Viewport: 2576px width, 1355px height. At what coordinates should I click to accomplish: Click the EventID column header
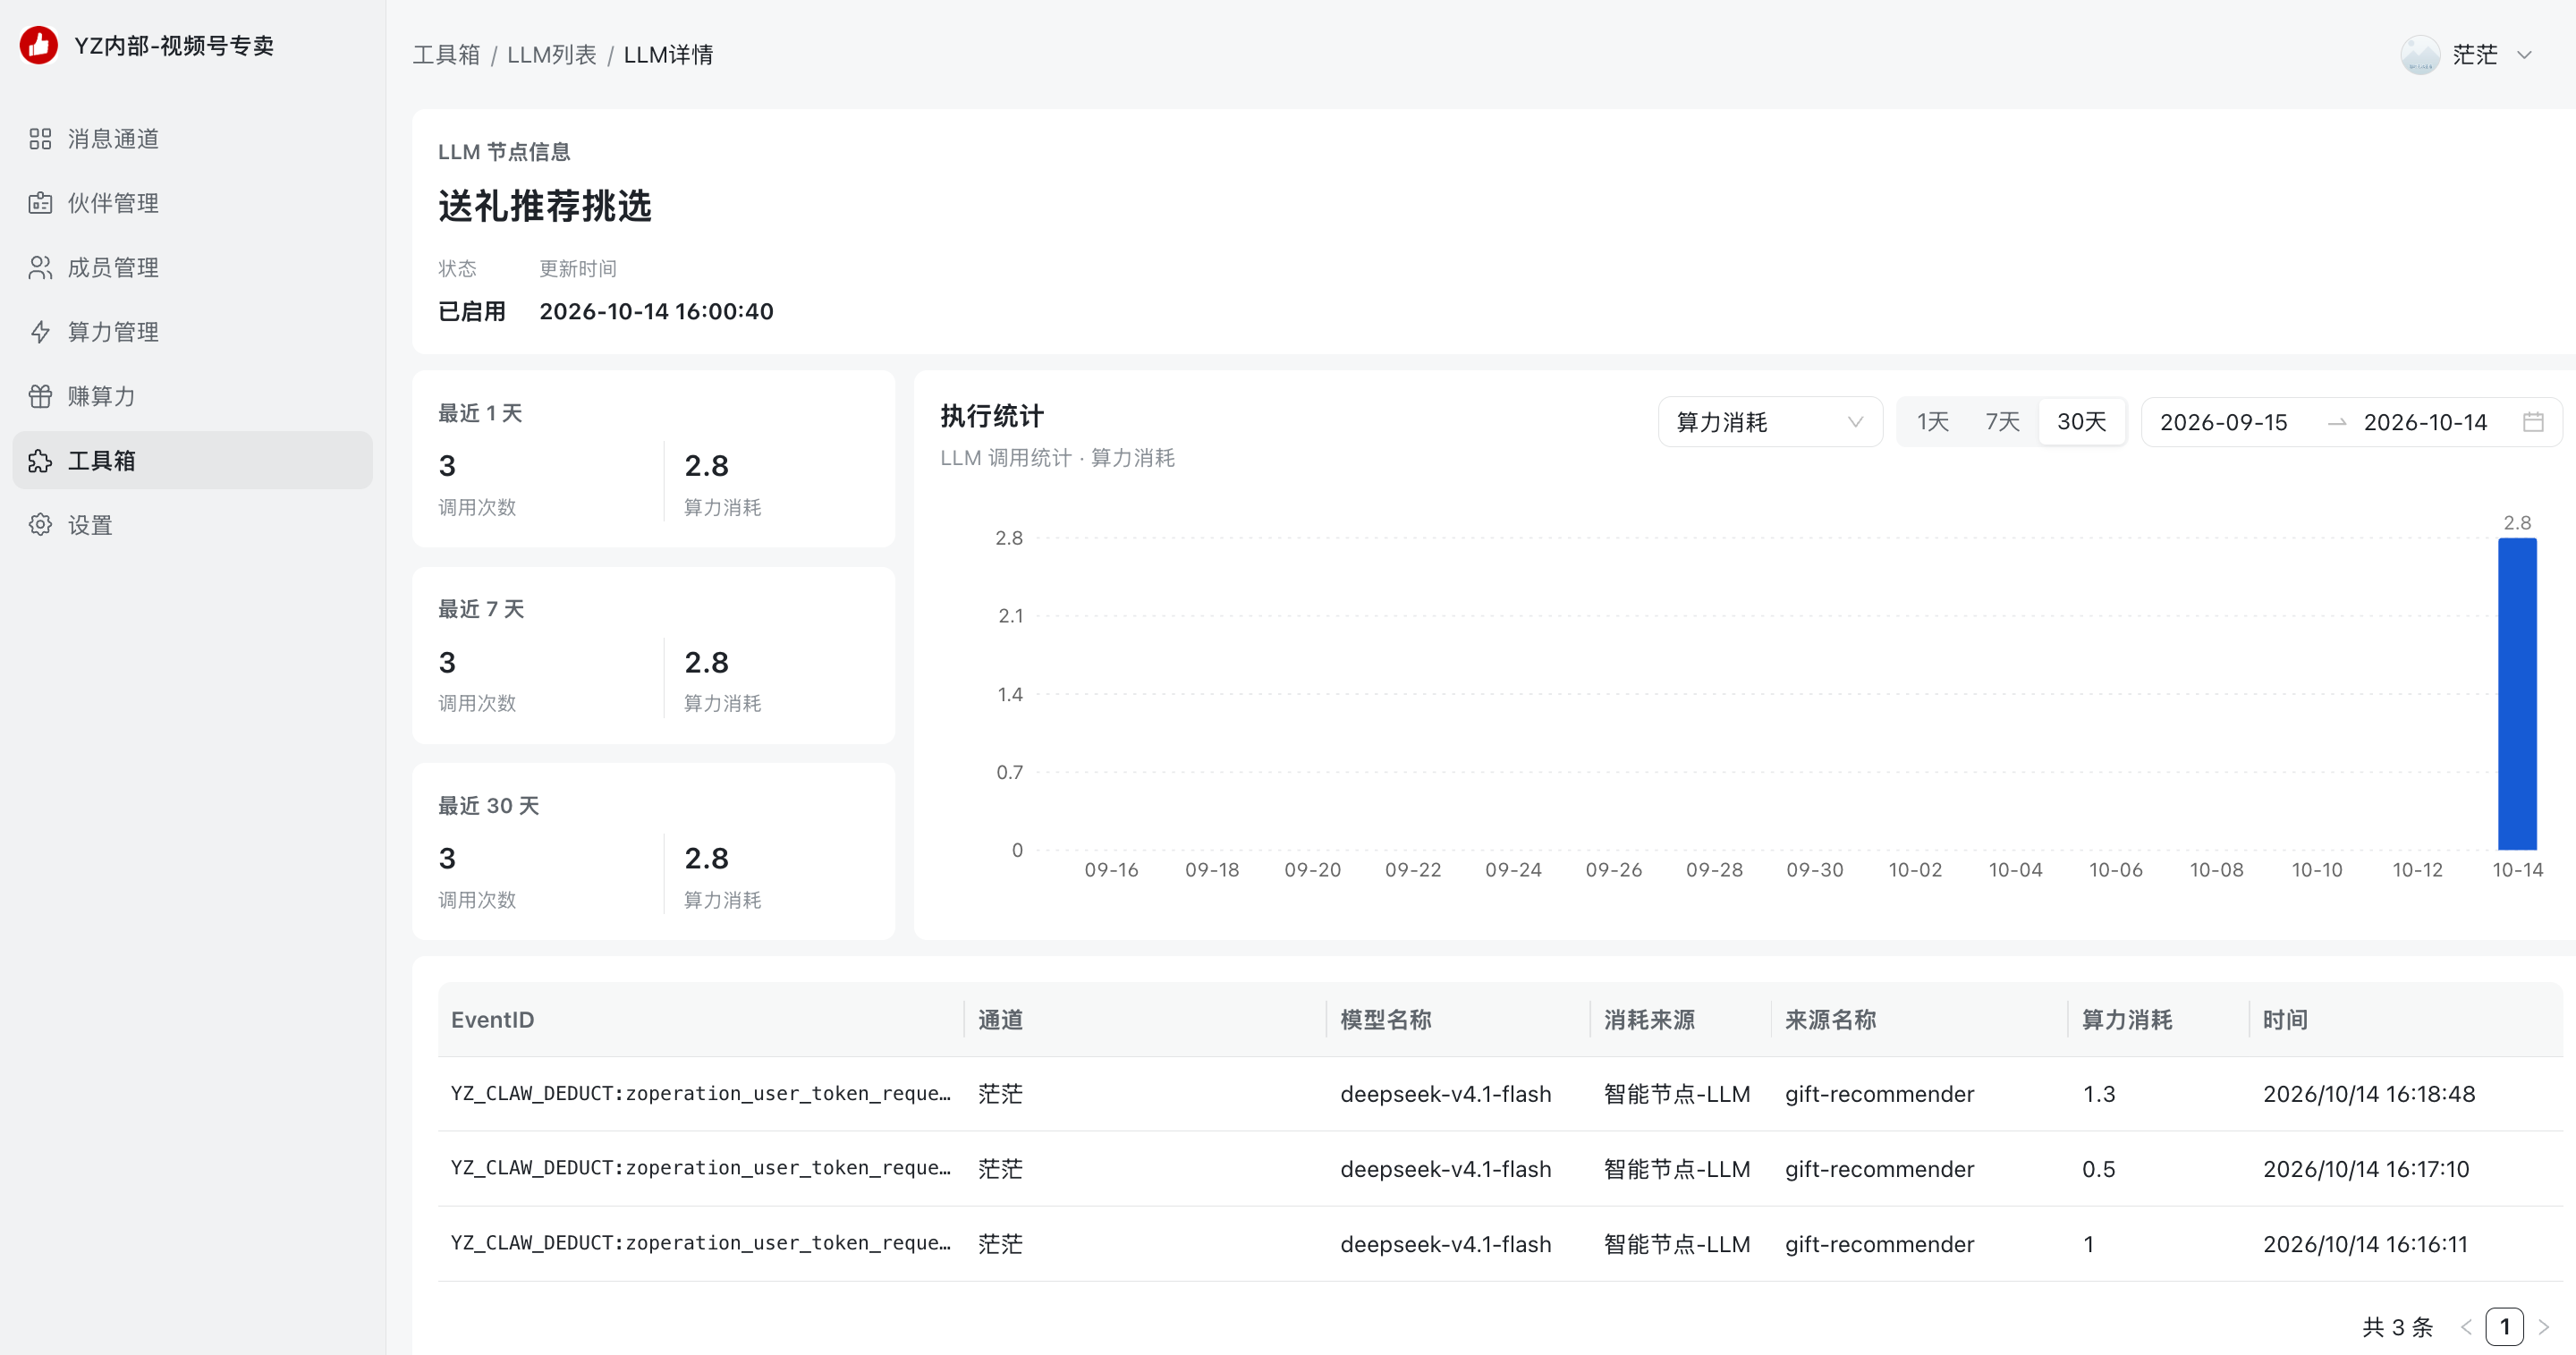pyautogui.click(x=492, y=1020)
